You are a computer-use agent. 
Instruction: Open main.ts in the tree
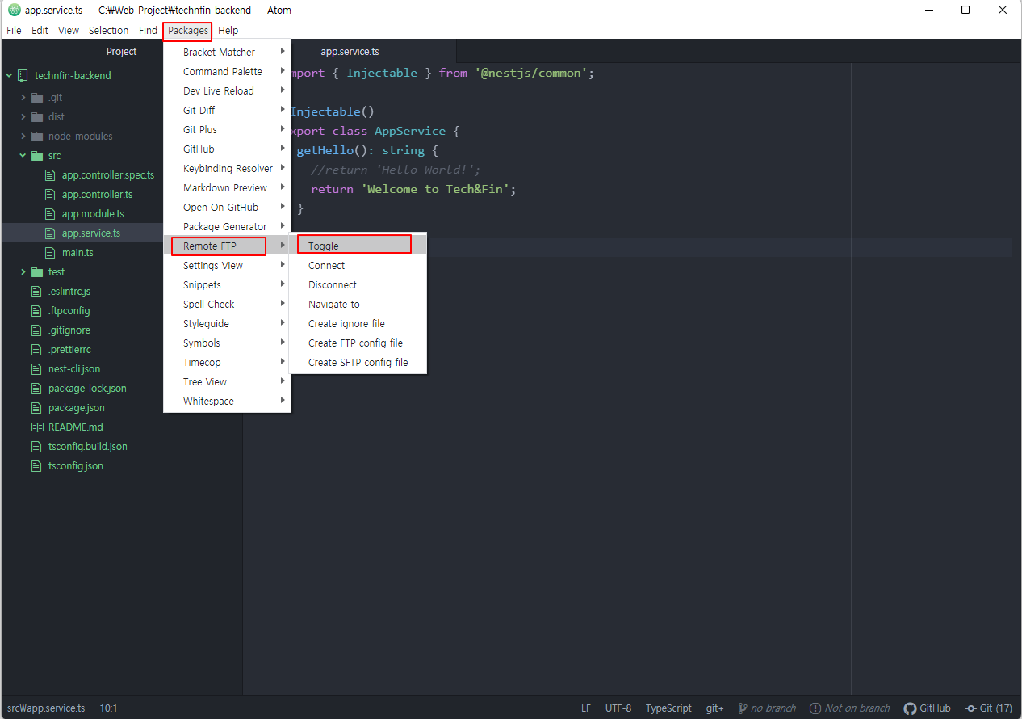[x=77, y=252]
